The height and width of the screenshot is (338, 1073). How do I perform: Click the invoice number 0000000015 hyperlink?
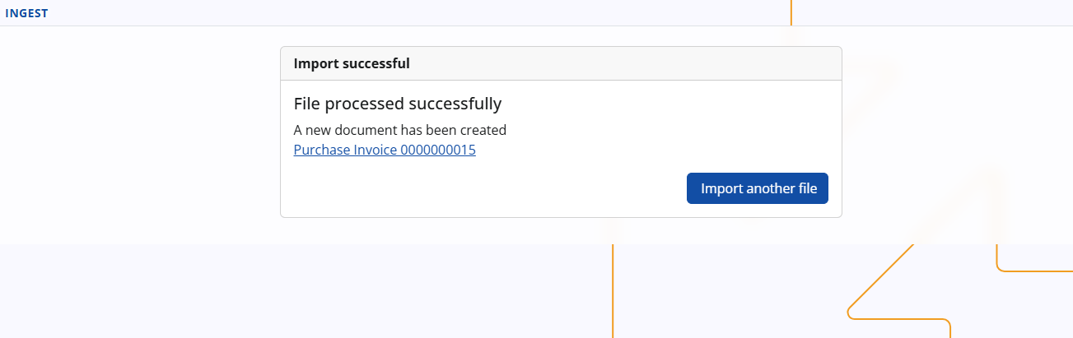click(x=437, y=150)
